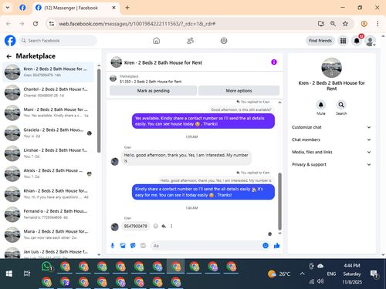386x289 pixels.
Task: Open the account profile avatar menu
Action: click(370, 41)
